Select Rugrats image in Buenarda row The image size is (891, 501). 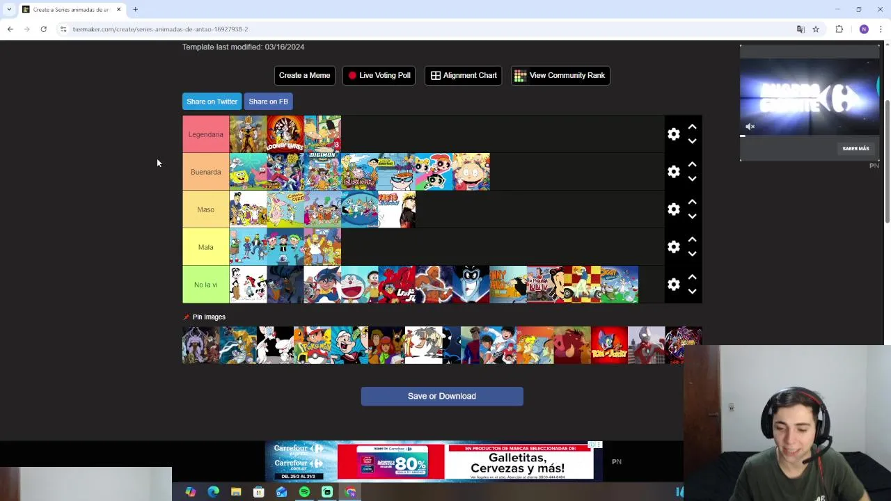(x=471, y=172)
